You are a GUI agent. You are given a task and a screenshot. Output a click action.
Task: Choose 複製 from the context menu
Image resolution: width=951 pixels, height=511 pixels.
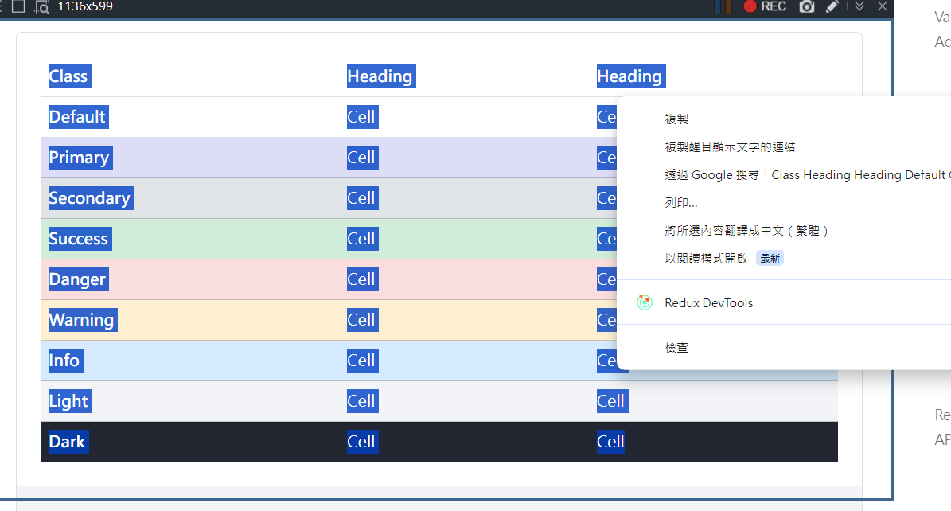click(676, 119)
